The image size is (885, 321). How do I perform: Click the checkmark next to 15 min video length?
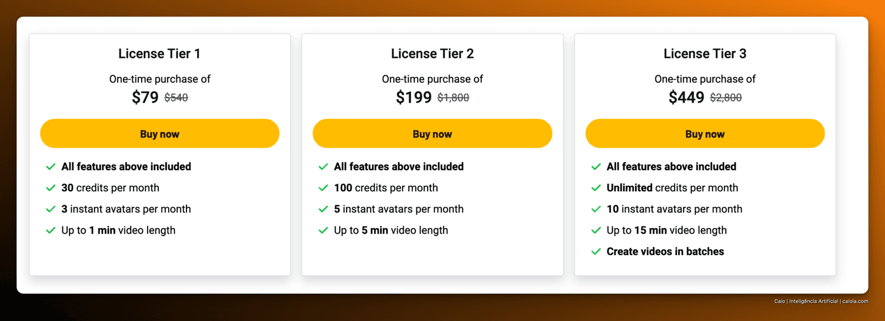click(596, 230)
